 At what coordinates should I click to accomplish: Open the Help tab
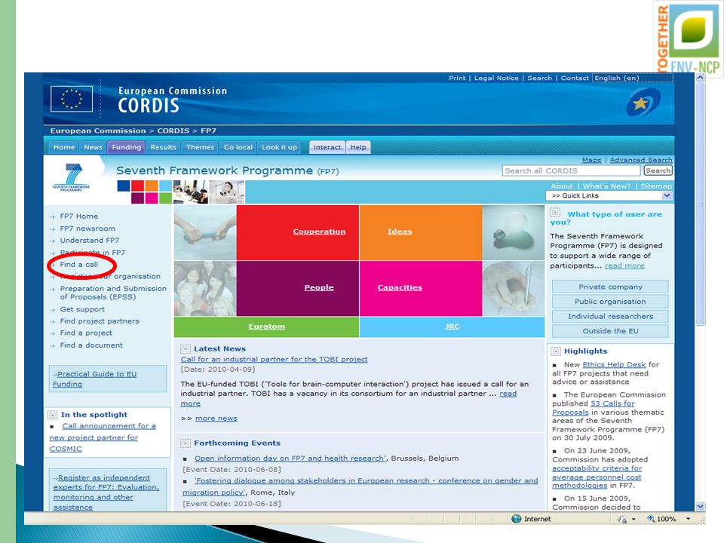(x=357, y=147)
